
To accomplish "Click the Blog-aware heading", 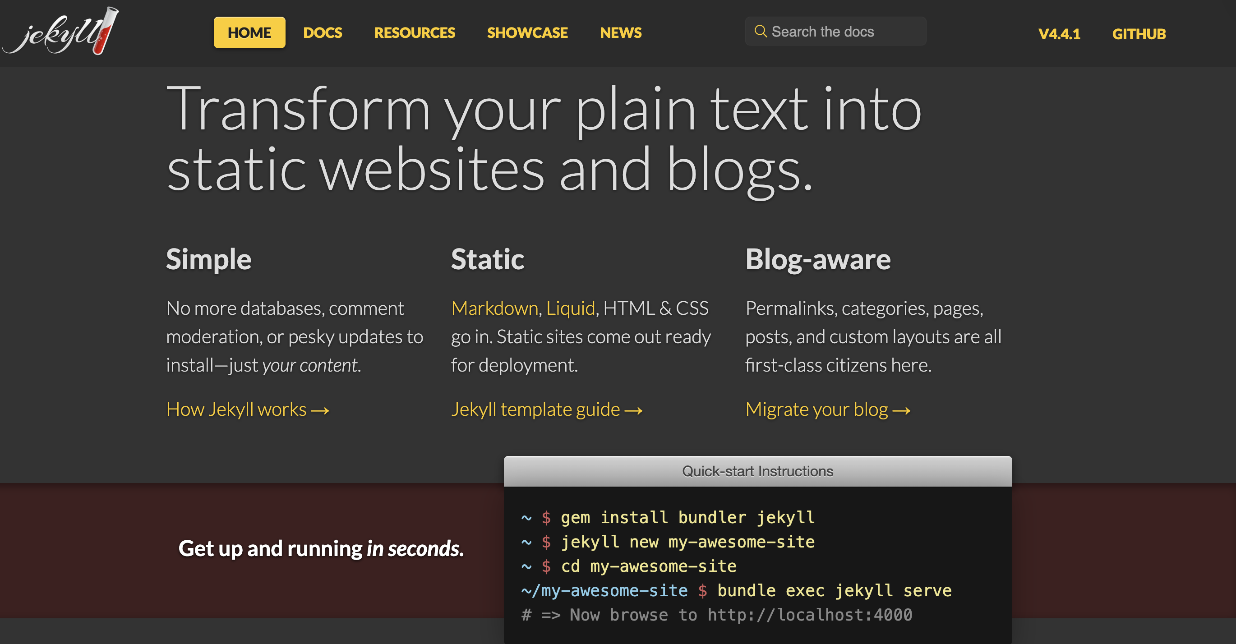I will pos(817,259).
